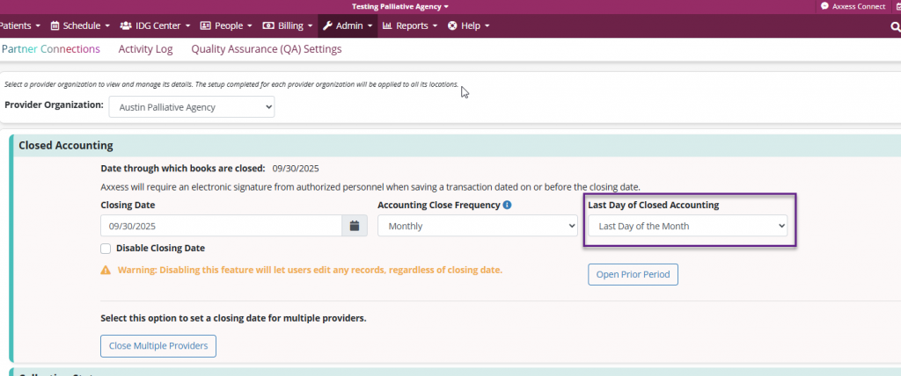Open the Schedule menu

pyautogui.click(x=80, y=25)
